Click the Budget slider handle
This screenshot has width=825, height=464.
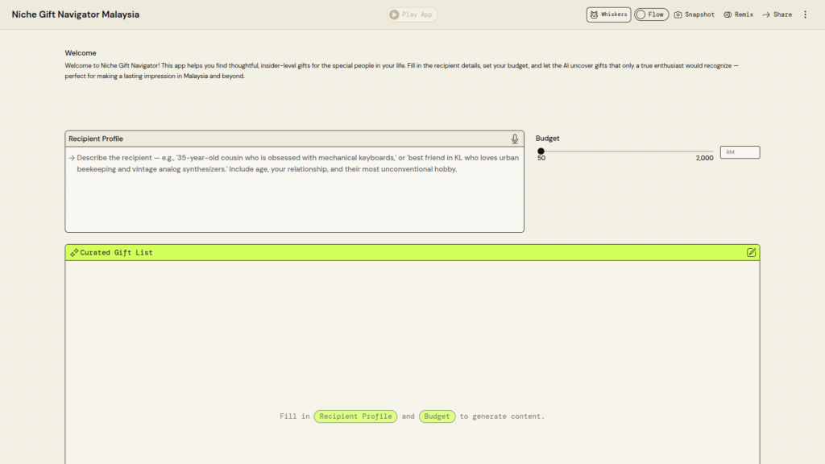click(541, 151)
